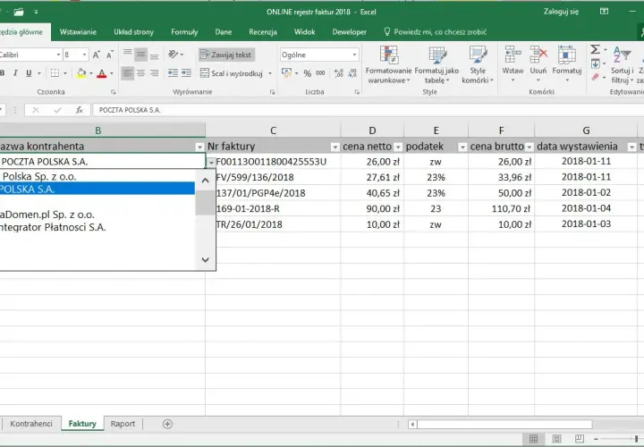Click the clear eraser icon
Screen dimensions: 644x447
pos(595,77)
